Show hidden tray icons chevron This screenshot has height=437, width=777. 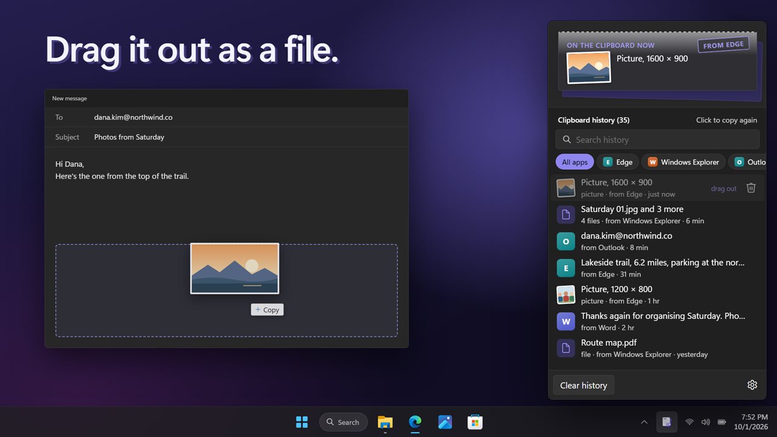(x=644, y=422)
